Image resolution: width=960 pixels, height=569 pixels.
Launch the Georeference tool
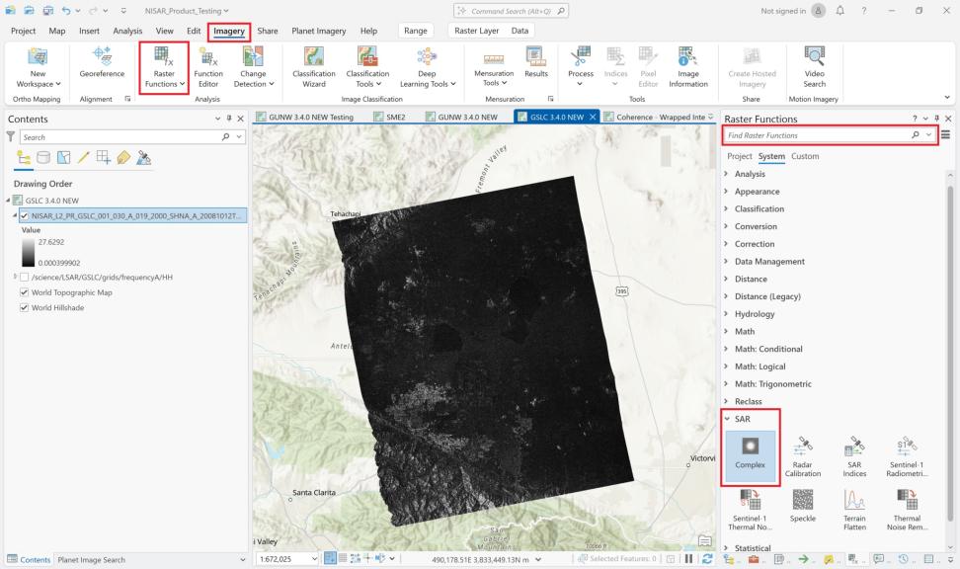tap(102, 62)
